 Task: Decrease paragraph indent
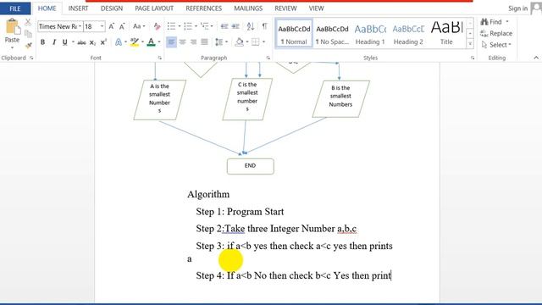(224, 26)
